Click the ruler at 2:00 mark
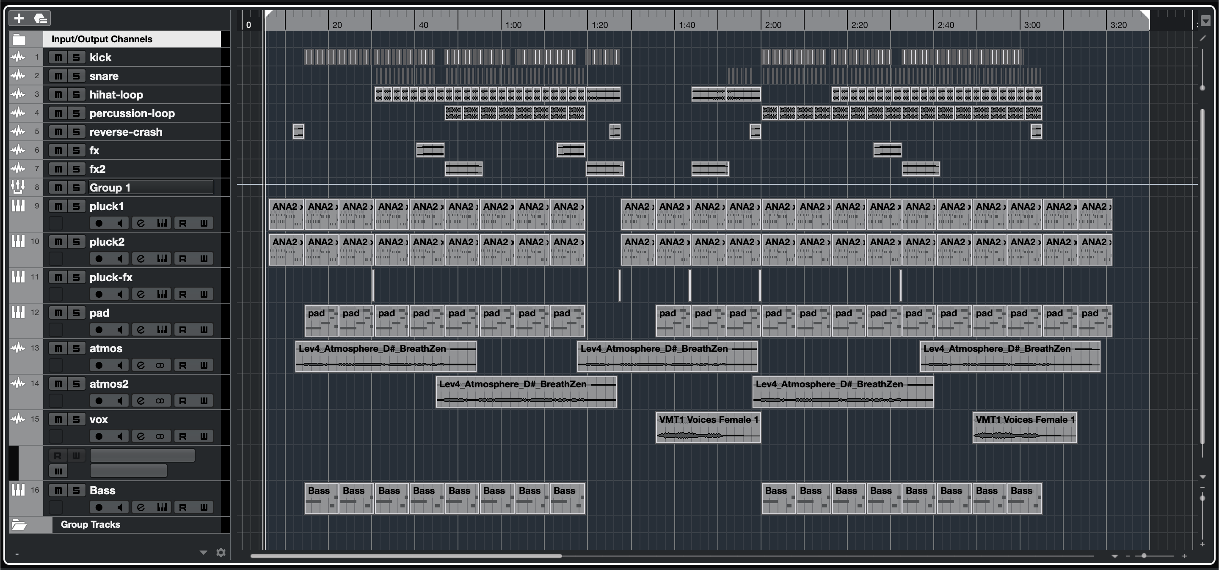Image resolution: width=1219 pixels, height=570 pixels. point(773,25)
